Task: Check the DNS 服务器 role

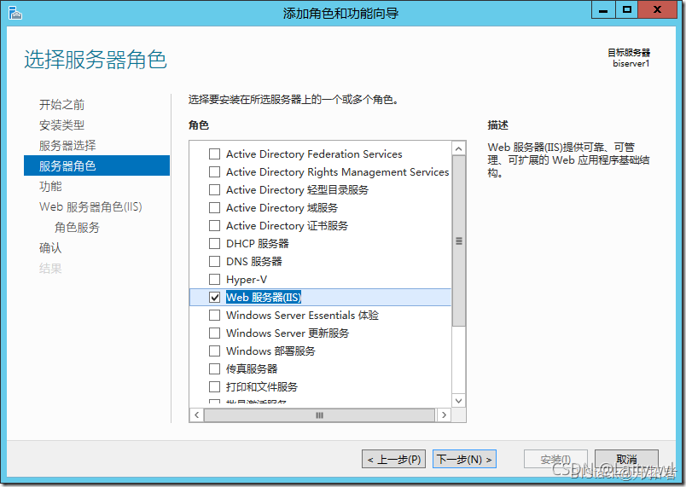Action: point(214,262)
